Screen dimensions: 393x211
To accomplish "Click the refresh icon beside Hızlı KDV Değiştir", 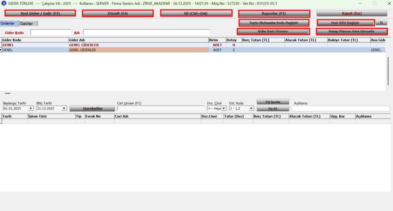I will [x=381, y=23].
